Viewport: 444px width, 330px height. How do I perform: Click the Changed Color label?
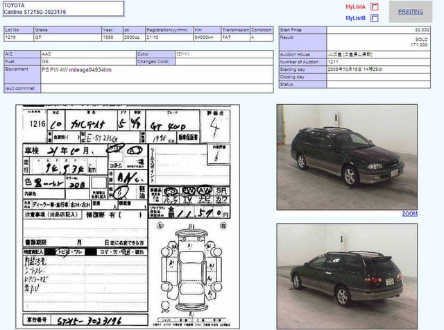(x=155, y=62)
